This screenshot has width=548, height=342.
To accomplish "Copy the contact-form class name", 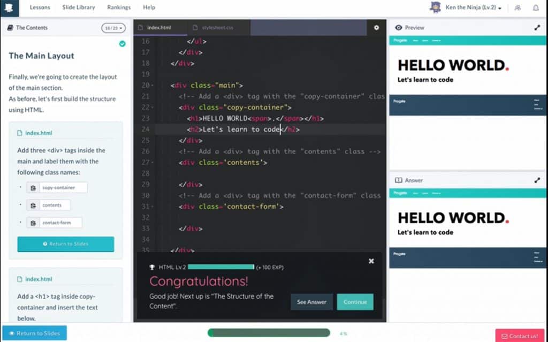I will [x=33, y=223].
